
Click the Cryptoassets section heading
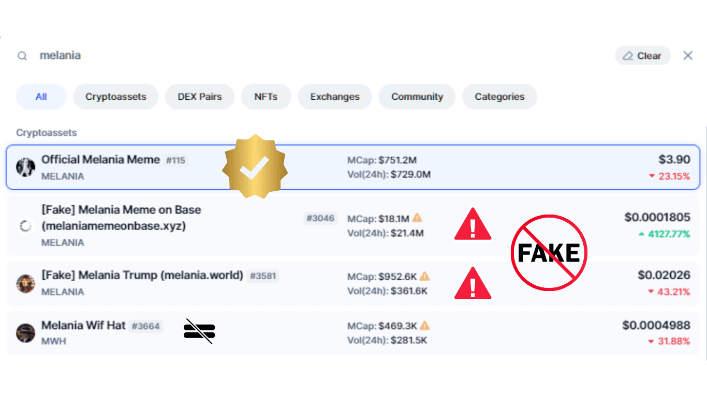[47, 133]
